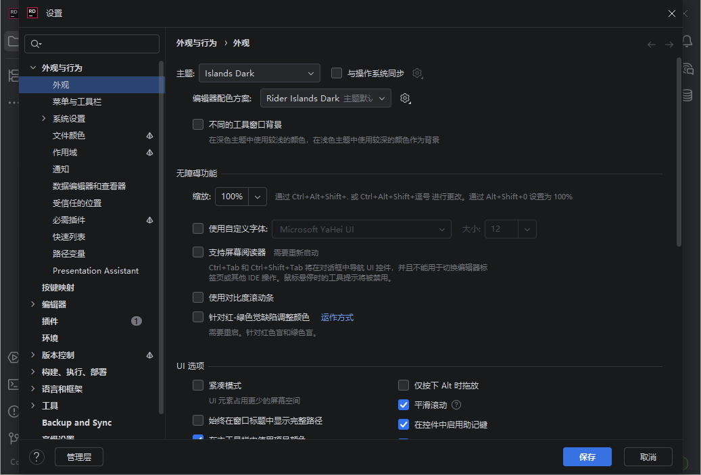Enable 与操作系统同步 checkbox

click(336, 73)
